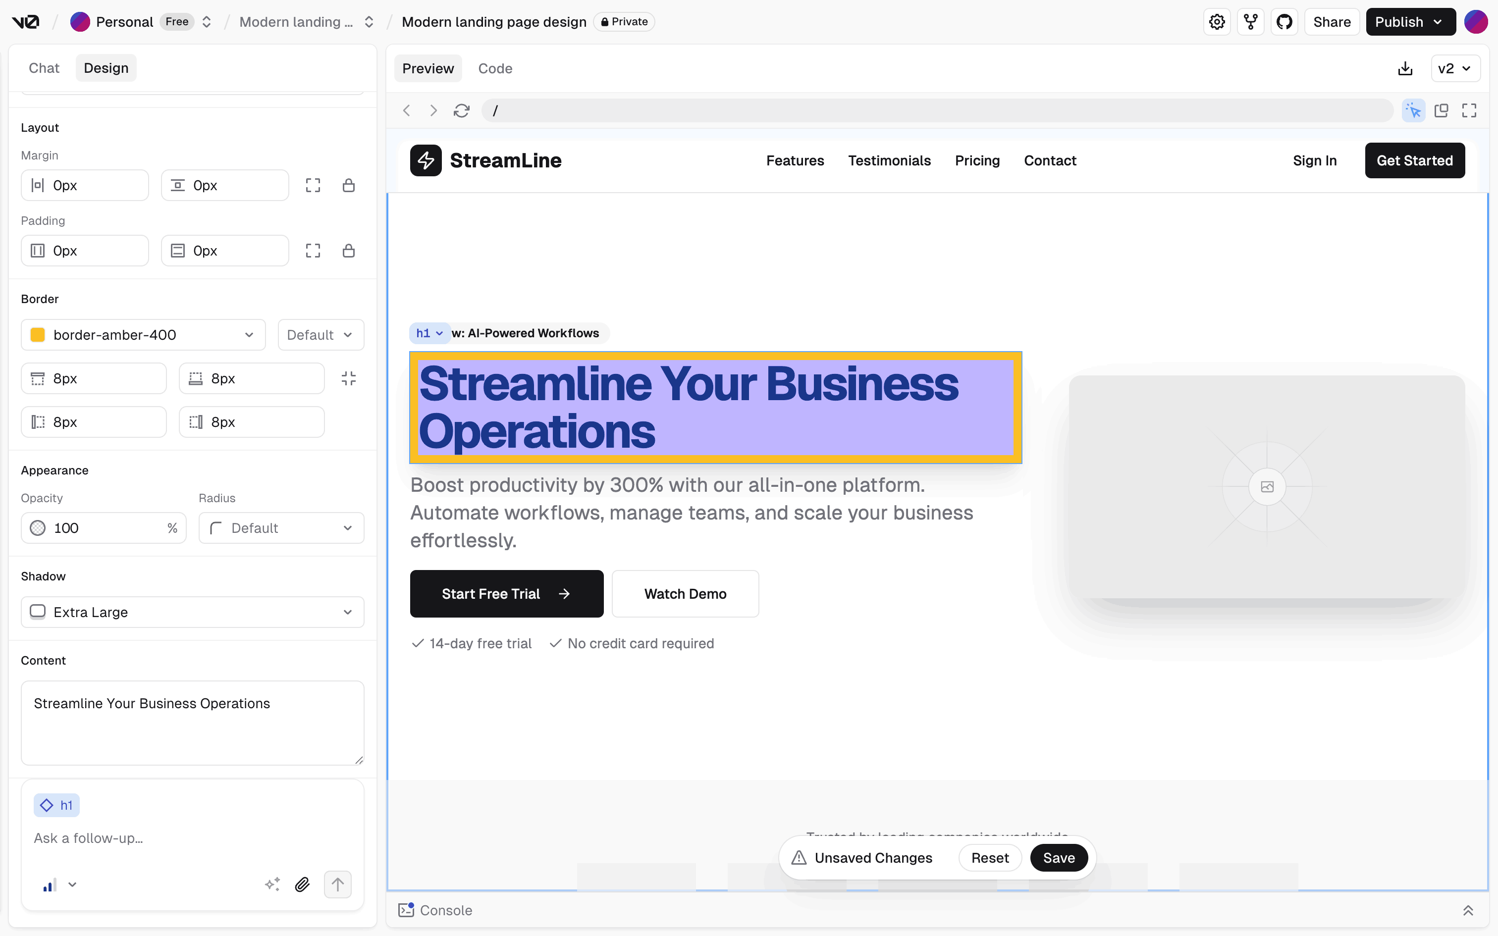
Task: Open the Extra Large shadow dropdown
Action: pyautogui.click(x=193, y=612)
